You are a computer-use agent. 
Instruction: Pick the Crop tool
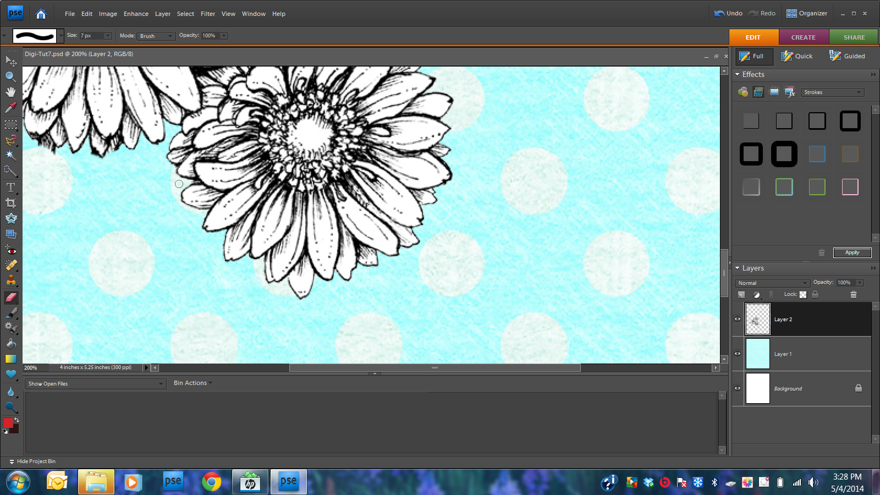coord(10,203)
